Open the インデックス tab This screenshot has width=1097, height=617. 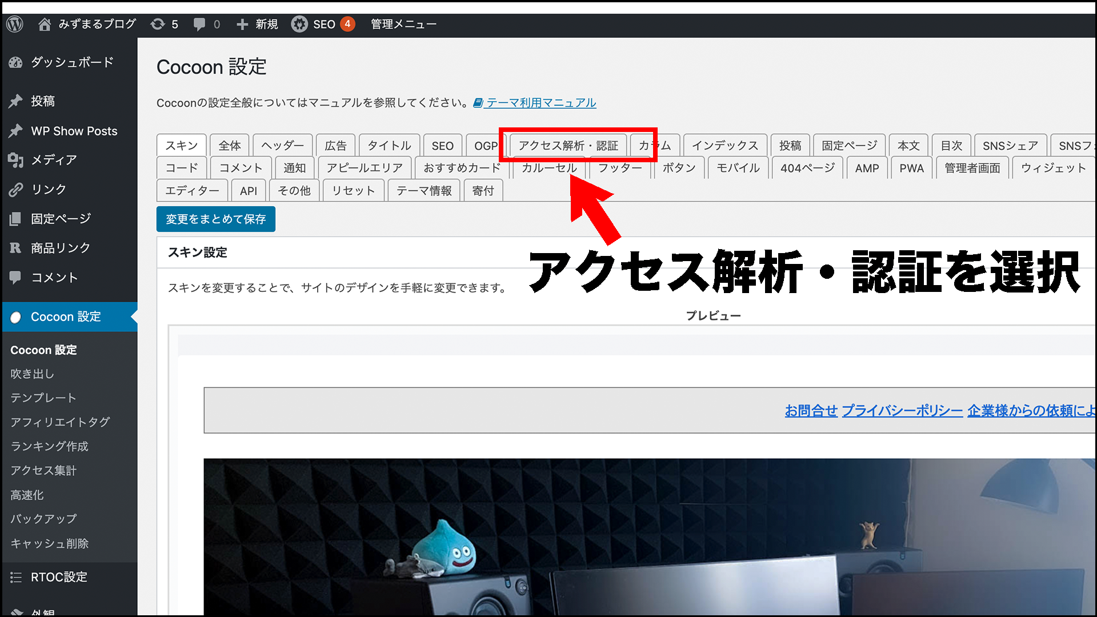[725, 146]
